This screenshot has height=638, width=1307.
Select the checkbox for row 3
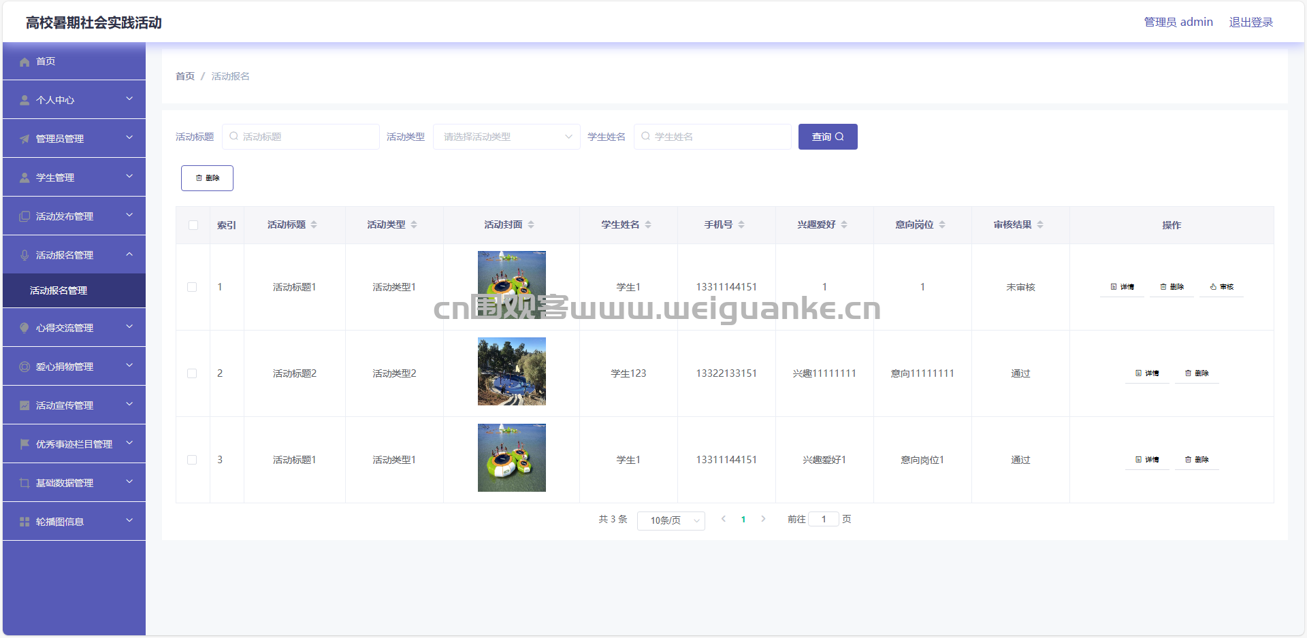coord(192,460)
